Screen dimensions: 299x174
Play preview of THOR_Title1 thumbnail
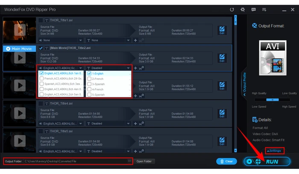pyautogui.click(x=20, y=30)
